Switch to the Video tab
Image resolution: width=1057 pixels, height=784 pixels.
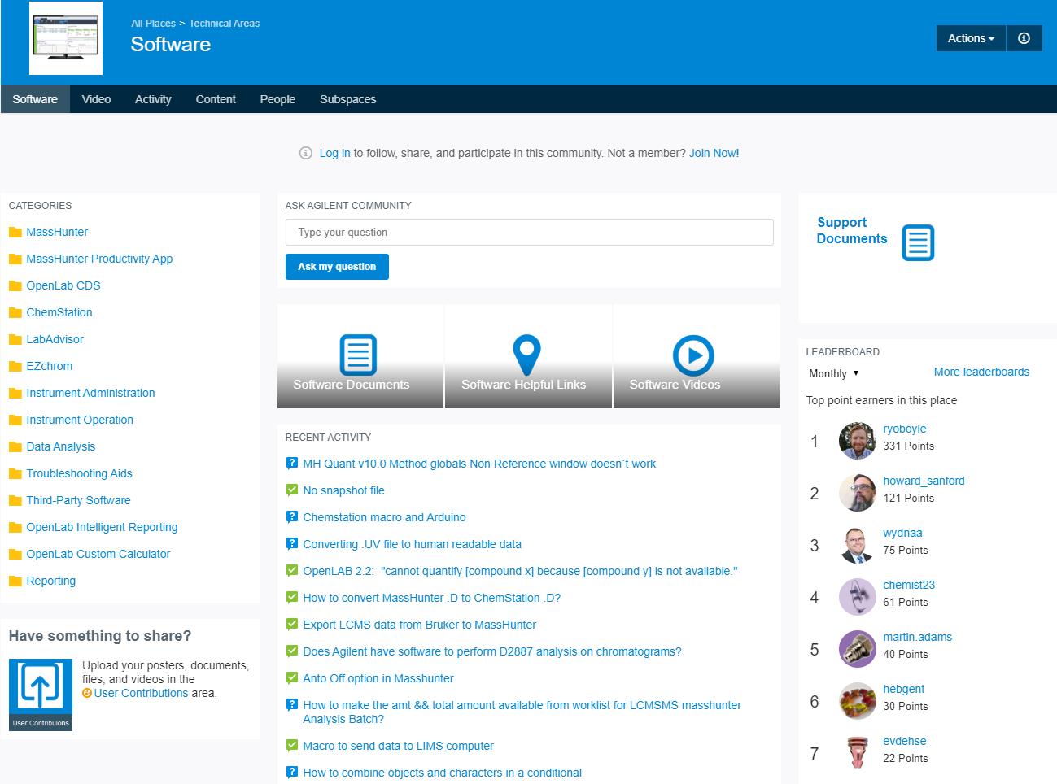tap(96, 99)
